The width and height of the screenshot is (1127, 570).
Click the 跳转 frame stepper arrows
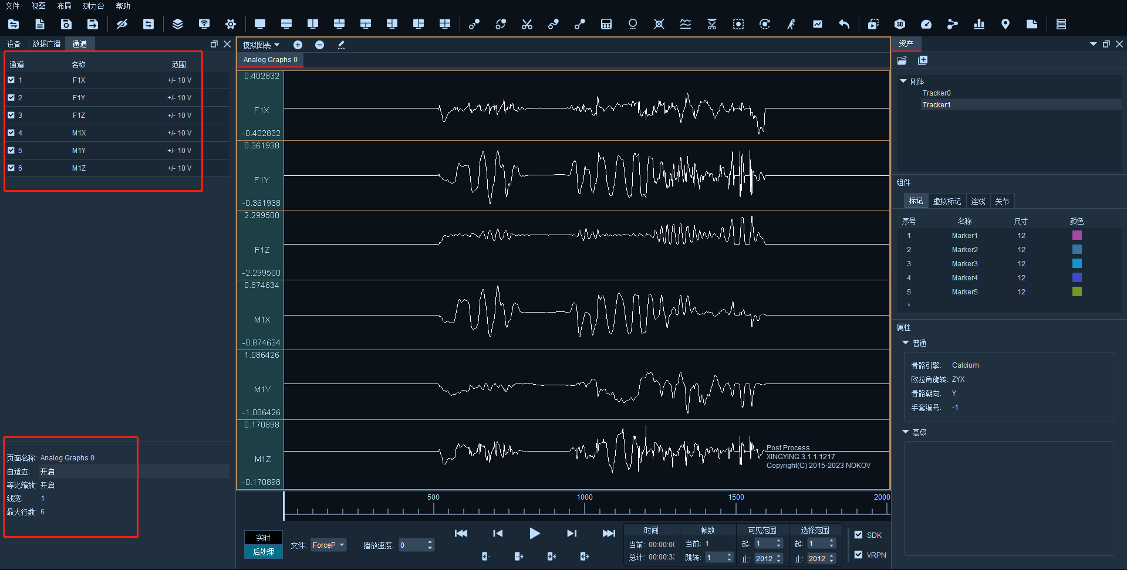click(x=730, y=558)
